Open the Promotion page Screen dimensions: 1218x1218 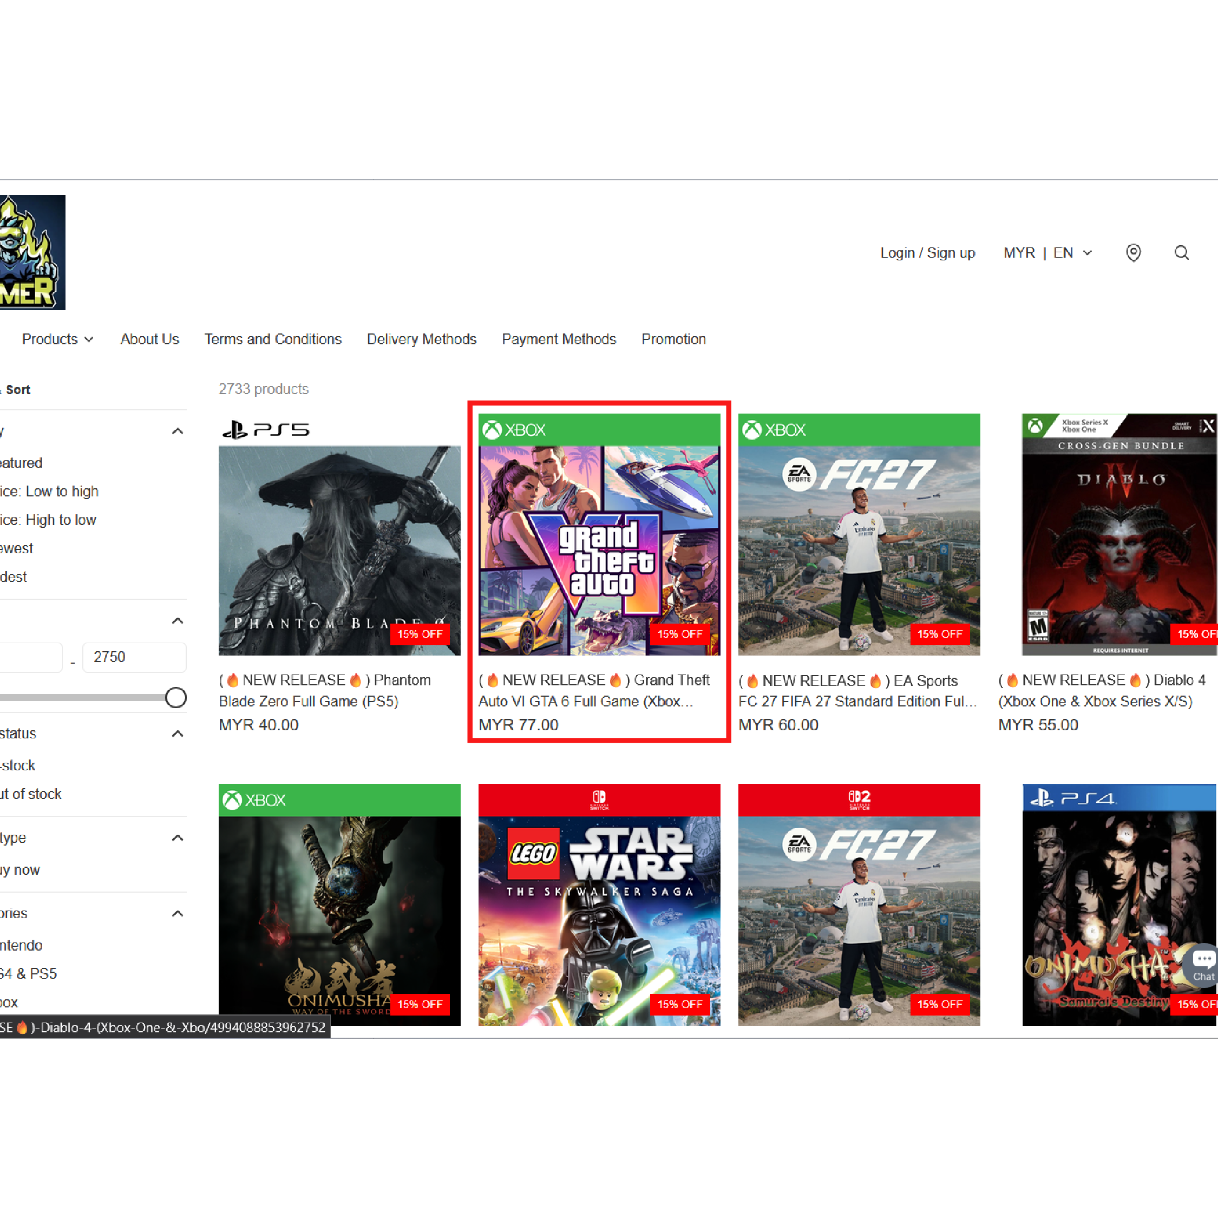point(673,339)
